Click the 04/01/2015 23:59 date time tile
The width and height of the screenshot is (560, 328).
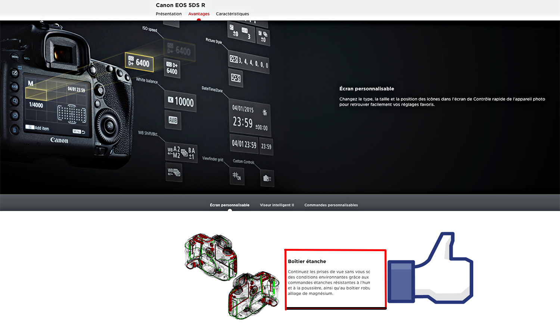(249, 118)
